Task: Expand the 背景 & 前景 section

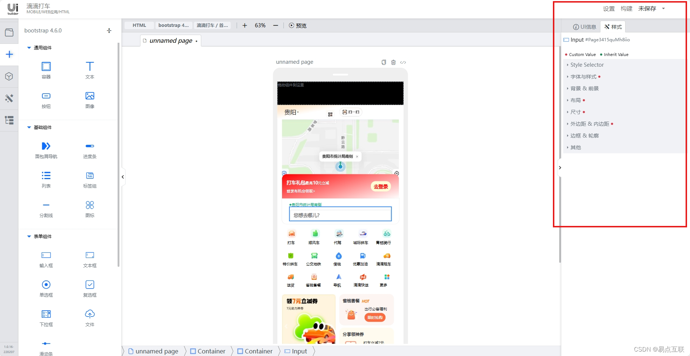Action: 624,88
